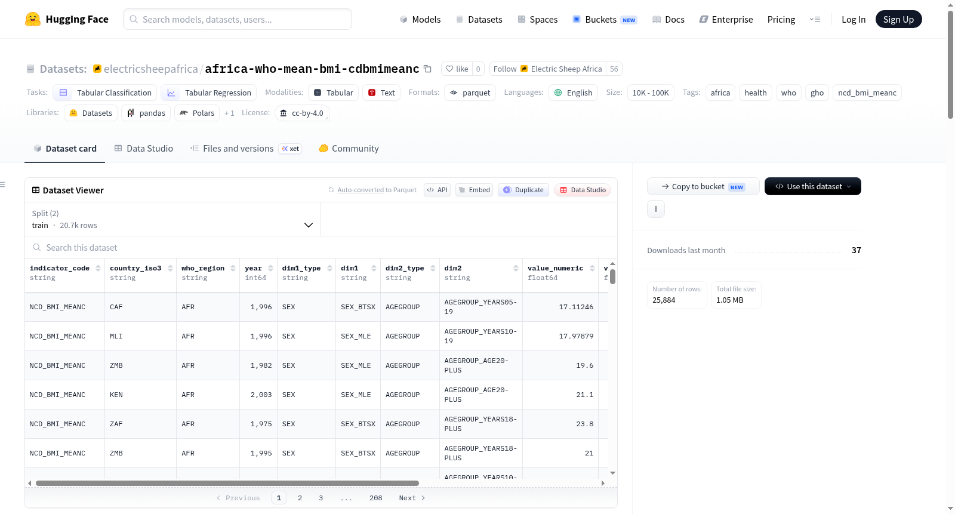Click the ncd_bmi_meanc tag
Screen dimensions: 955x514
(867, 93)
